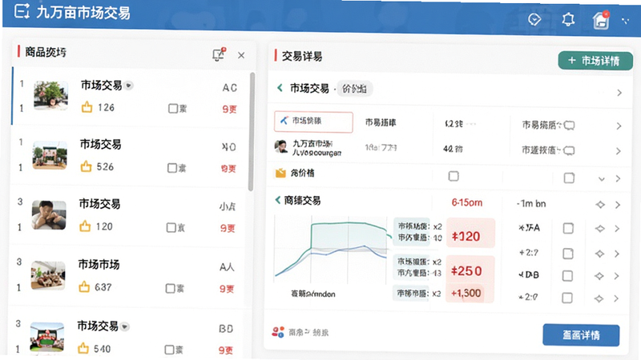Toggle the right checkbox in the price row
641x360 pixels.
[569, 178]
